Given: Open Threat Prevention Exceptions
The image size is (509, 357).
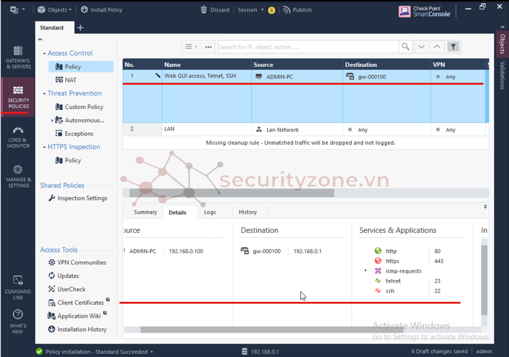Looking at the screenshot, I should pyautogui.click(x=74, y=133).
